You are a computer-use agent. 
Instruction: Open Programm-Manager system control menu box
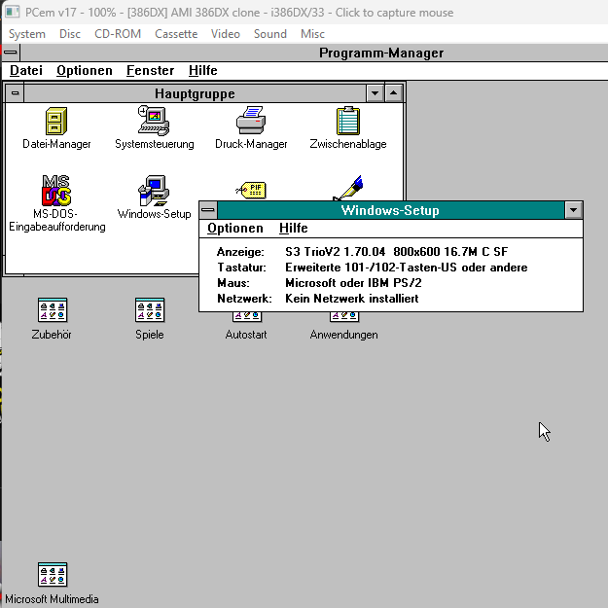(11, 53)
